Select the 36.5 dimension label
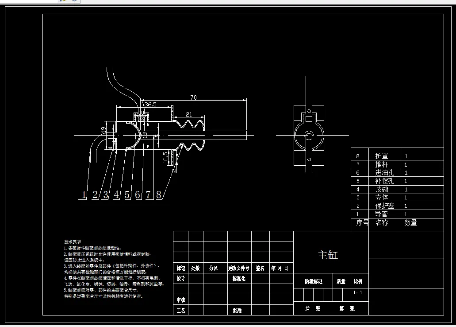 click(x=151, y=104)
